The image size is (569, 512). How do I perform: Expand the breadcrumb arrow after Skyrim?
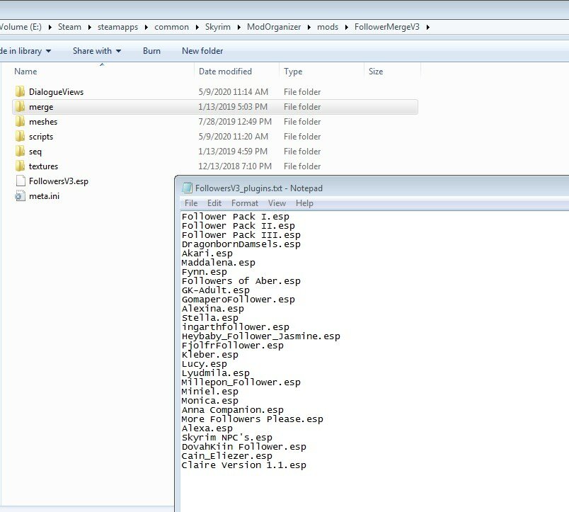(x=238, y=27)
